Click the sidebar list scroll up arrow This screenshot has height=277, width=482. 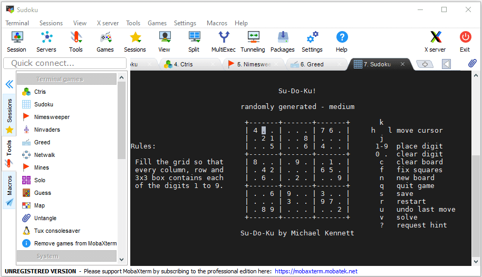[122, 77]
